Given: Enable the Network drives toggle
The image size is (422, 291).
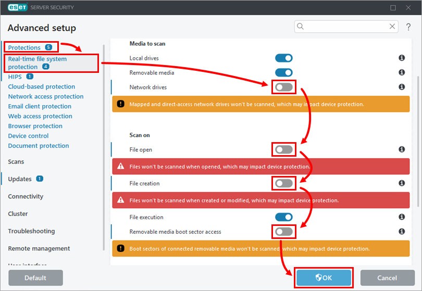Looking at the screenshot, I should [284, 87].
